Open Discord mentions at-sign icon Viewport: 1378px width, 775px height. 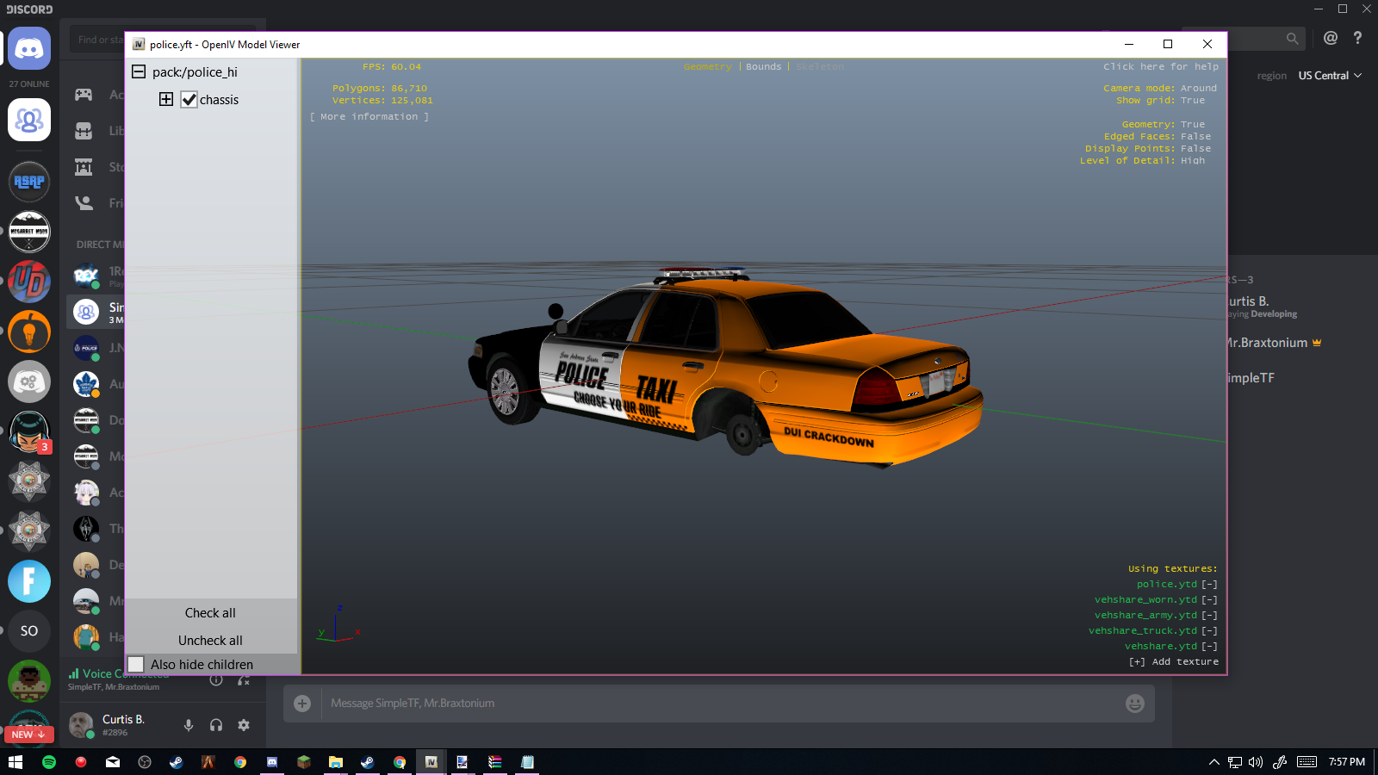[x=1331, y=38]
